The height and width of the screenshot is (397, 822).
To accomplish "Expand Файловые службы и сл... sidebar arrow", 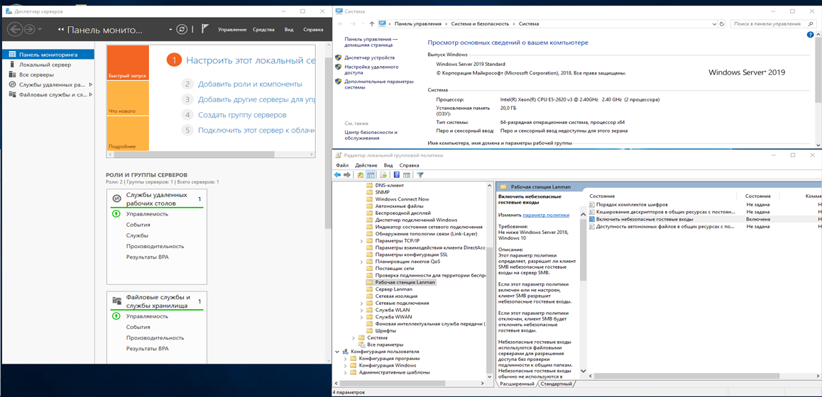I will (x=91, y=94).
